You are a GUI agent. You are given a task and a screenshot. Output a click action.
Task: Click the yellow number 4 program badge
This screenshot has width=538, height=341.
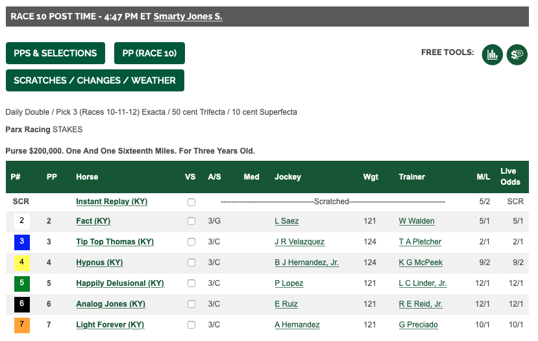coord(22,263)
